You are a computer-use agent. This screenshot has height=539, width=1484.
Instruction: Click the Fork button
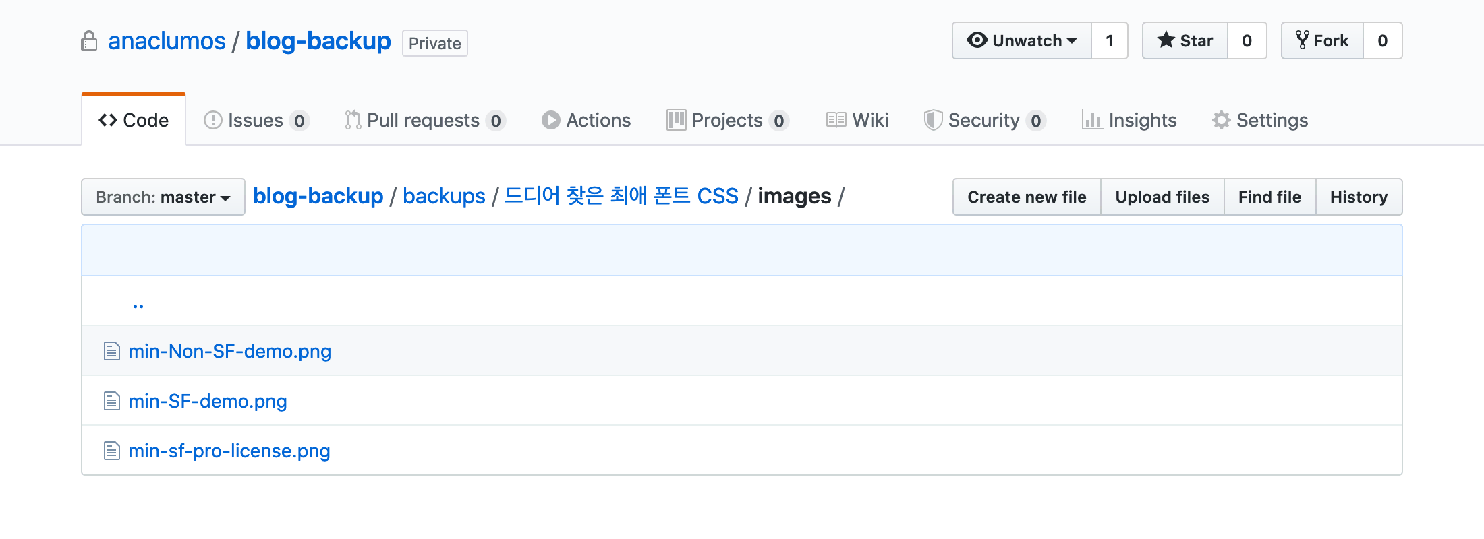pyautogui.click(x=1322, y=41)
